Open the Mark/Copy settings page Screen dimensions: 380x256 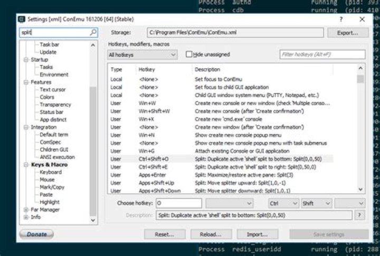pyautogui.click(x=52, y=187)
